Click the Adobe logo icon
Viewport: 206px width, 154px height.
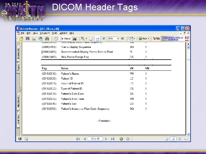point(187,38)
